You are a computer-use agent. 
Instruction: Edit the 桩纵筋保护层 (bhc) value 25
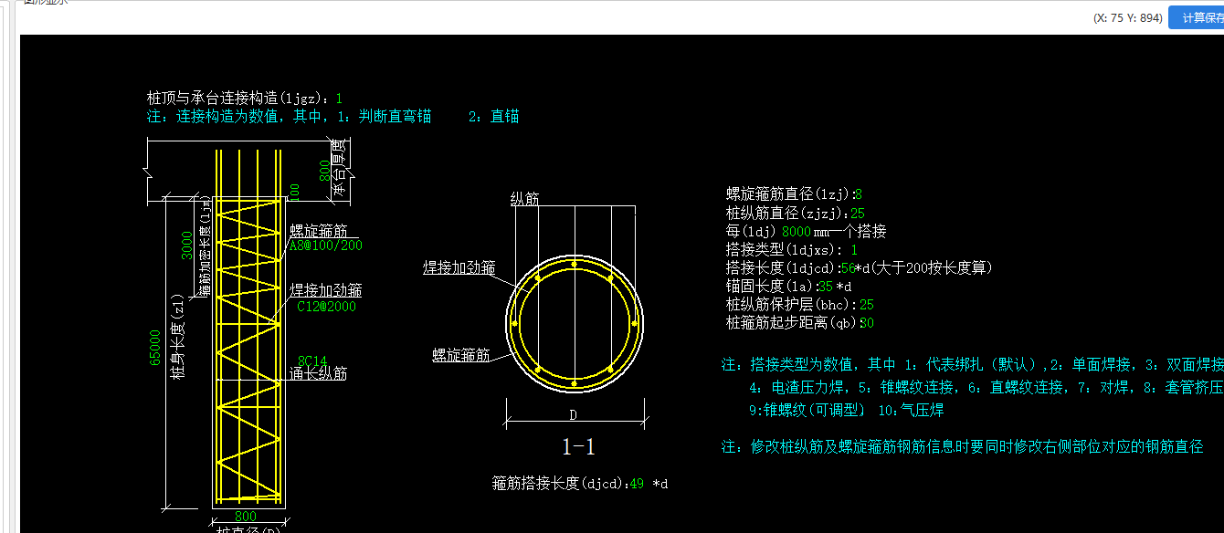866,305
